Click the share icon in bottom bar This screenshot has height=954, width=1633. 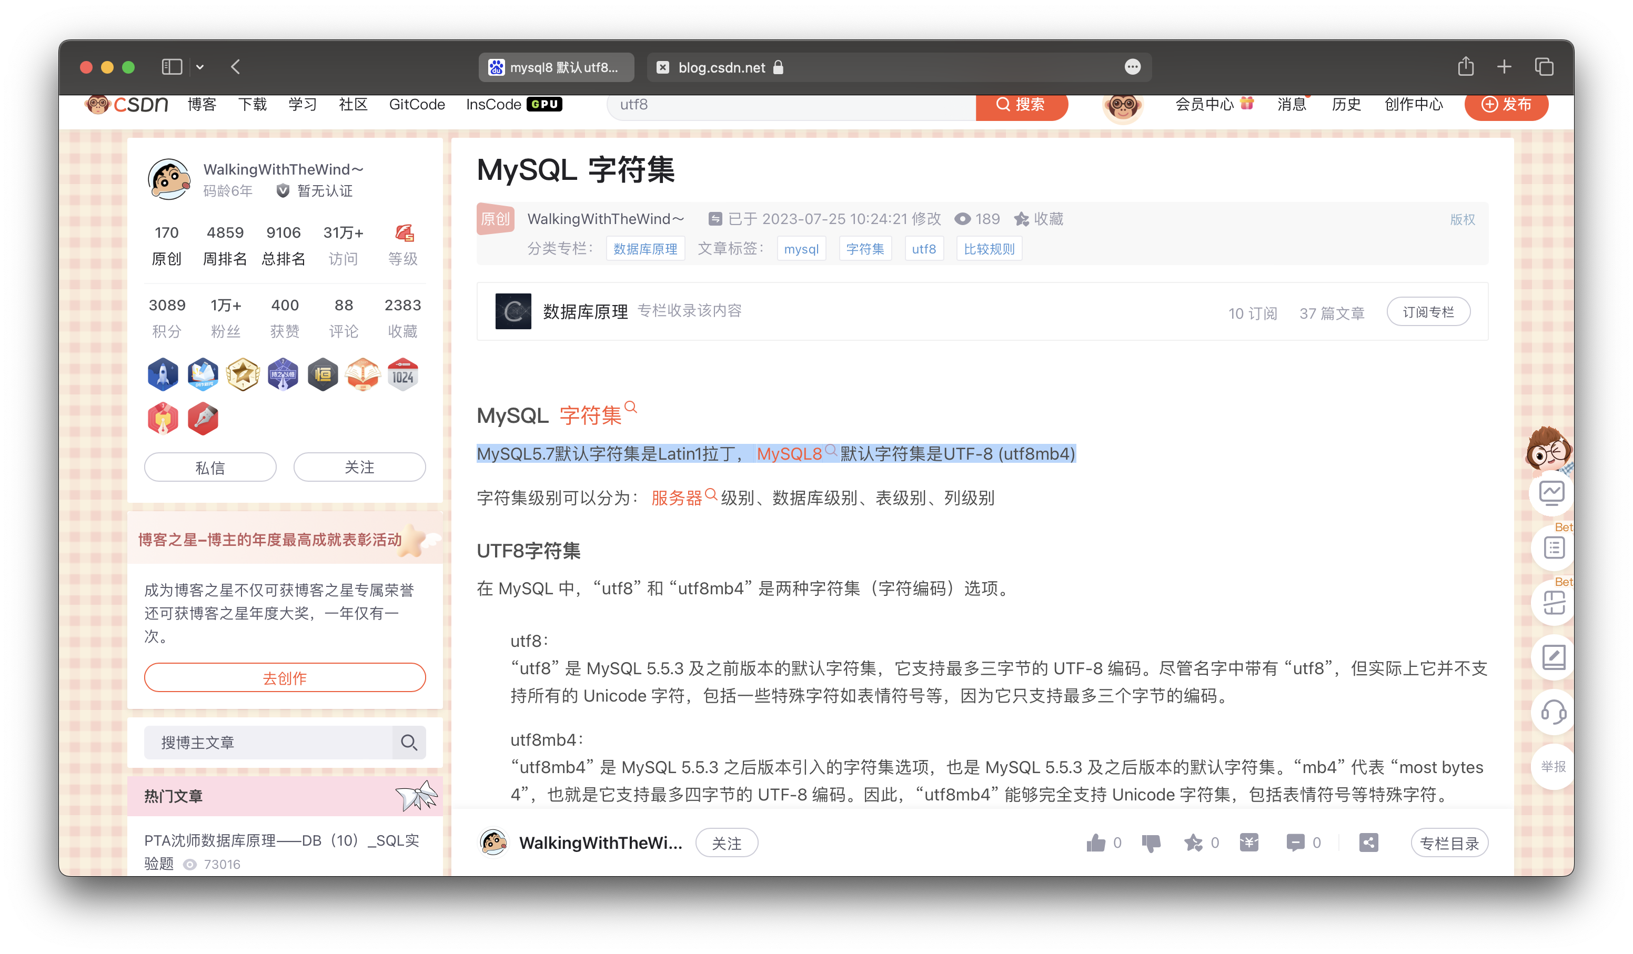1368,843
